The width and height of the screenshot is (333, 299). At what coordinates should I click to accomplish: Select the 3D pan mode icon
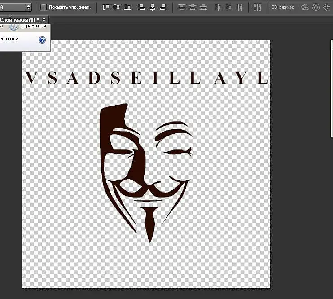coord(327,7)
